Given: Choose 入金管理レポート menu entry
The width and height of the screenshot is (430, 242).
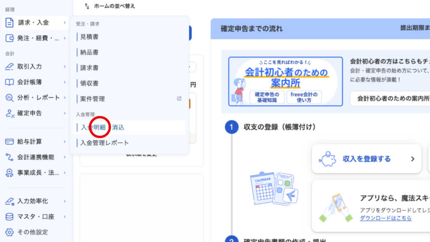Looking at the screenshot, I should point(105,143).
